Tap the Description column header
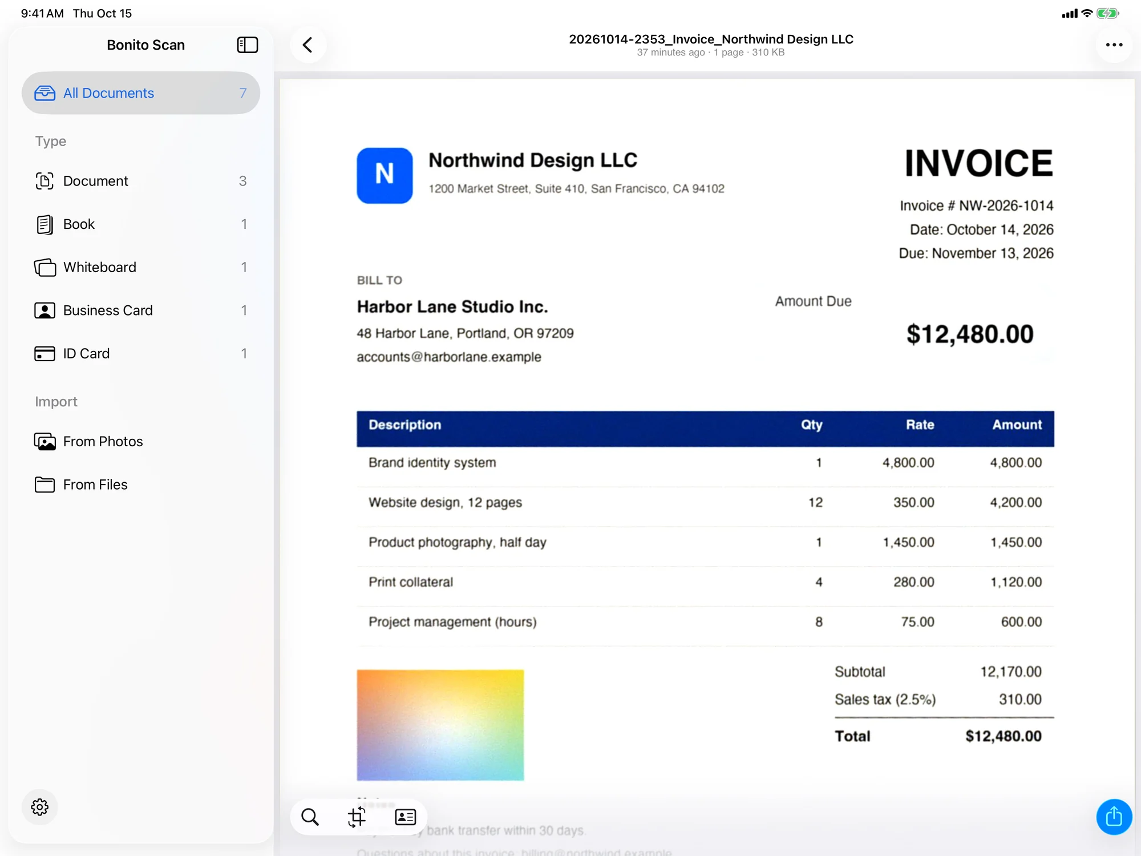Image resolution: width=1141 pixels, height=856 pixels. click(x=404, y=425)
